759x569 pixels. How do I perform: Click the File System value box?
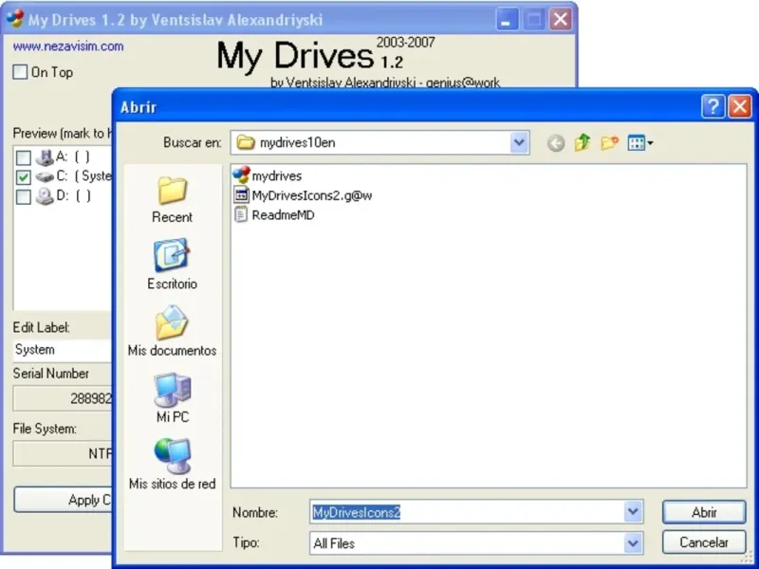(x=62, y=454)
